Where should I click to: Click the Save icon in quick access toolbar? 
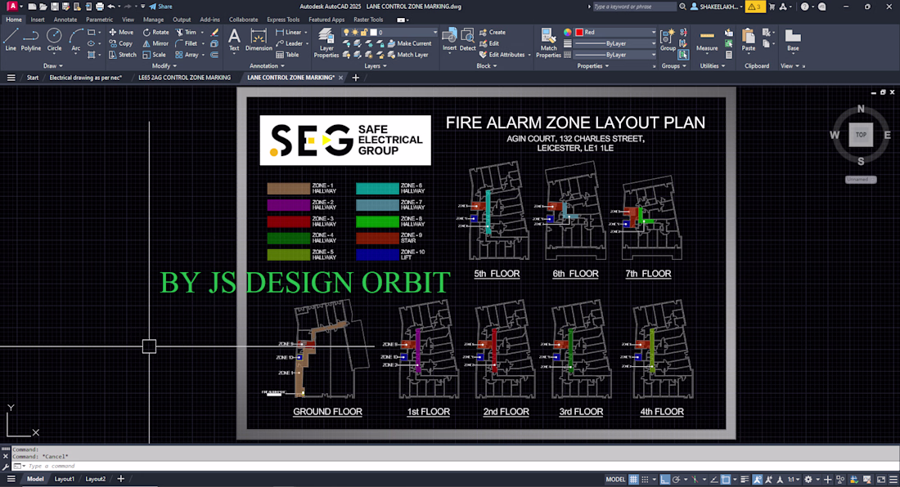click(55, 7)
